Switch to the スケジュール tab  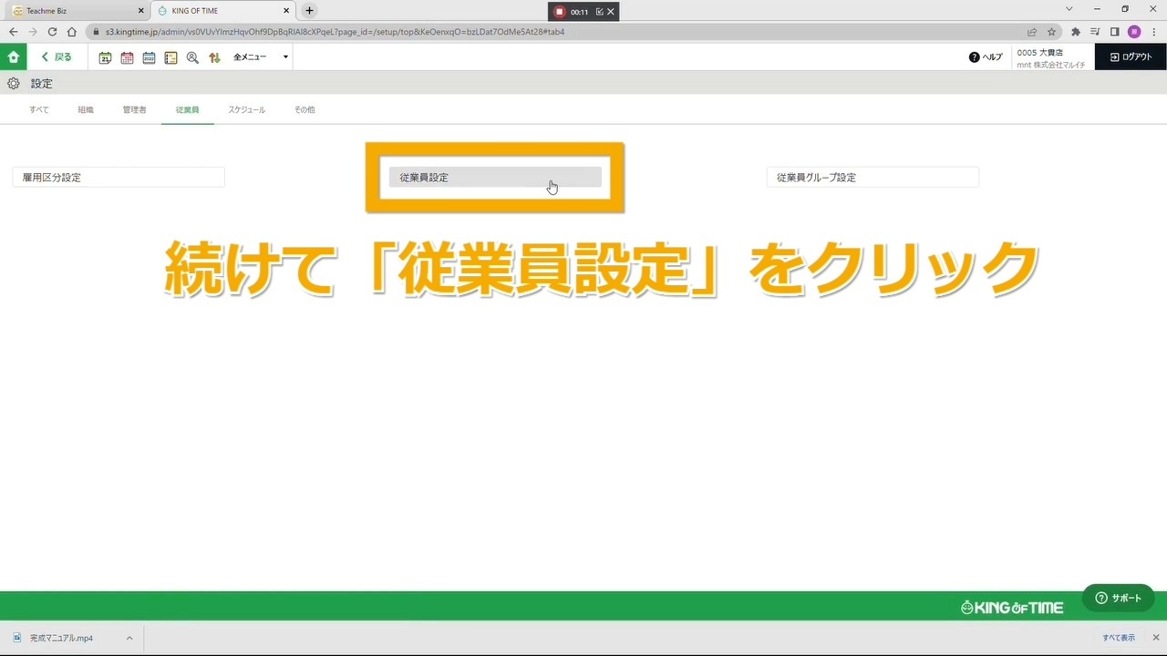coord(246,109)
